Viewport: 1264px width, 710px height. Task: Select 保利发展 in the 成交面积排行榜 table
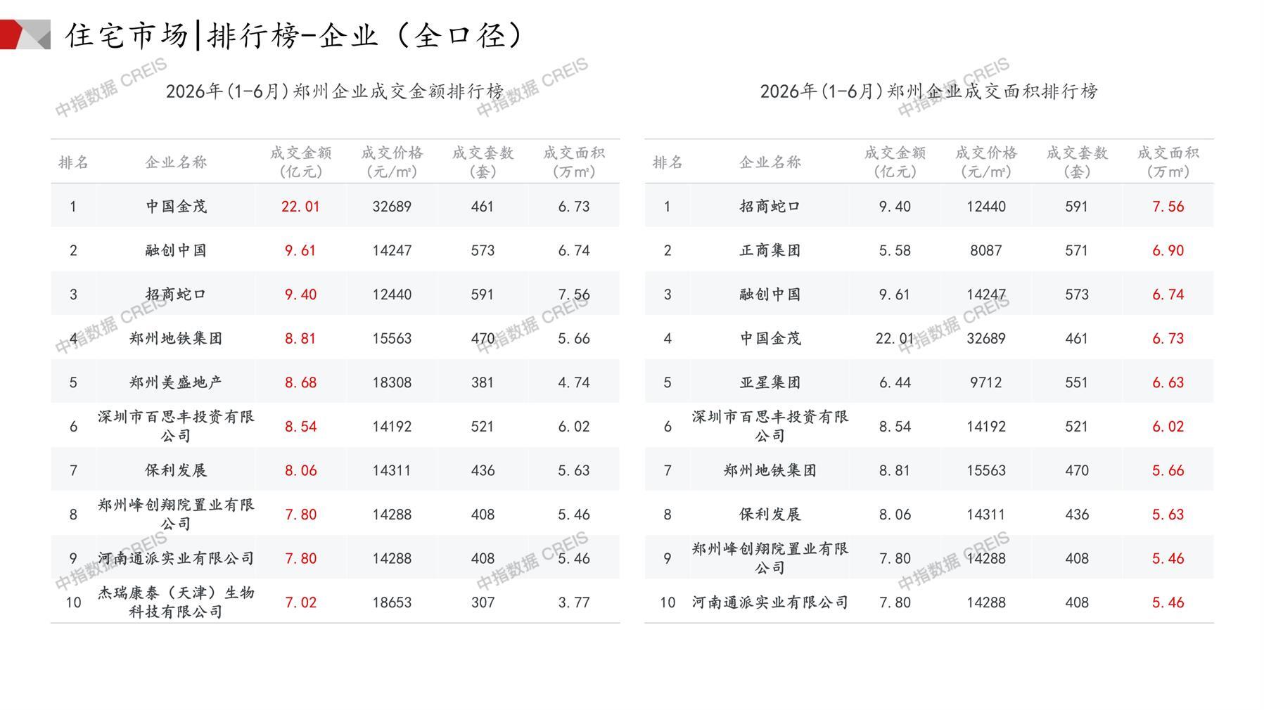tap(770, 515)
